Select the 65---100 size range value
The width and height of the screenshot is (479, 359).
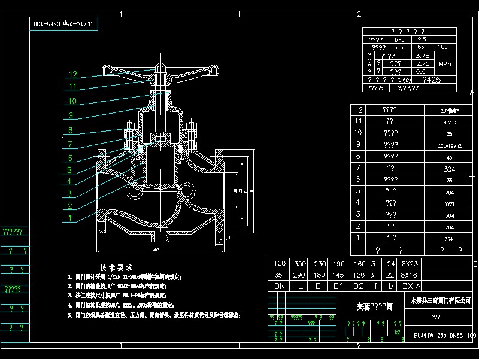432,47
